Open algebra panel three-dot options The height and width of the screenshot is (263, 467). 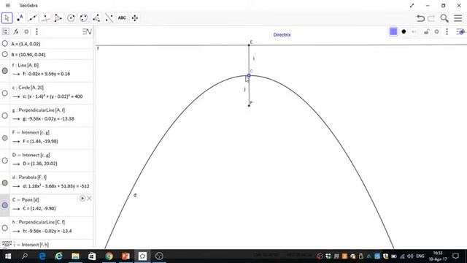(36, 31)
